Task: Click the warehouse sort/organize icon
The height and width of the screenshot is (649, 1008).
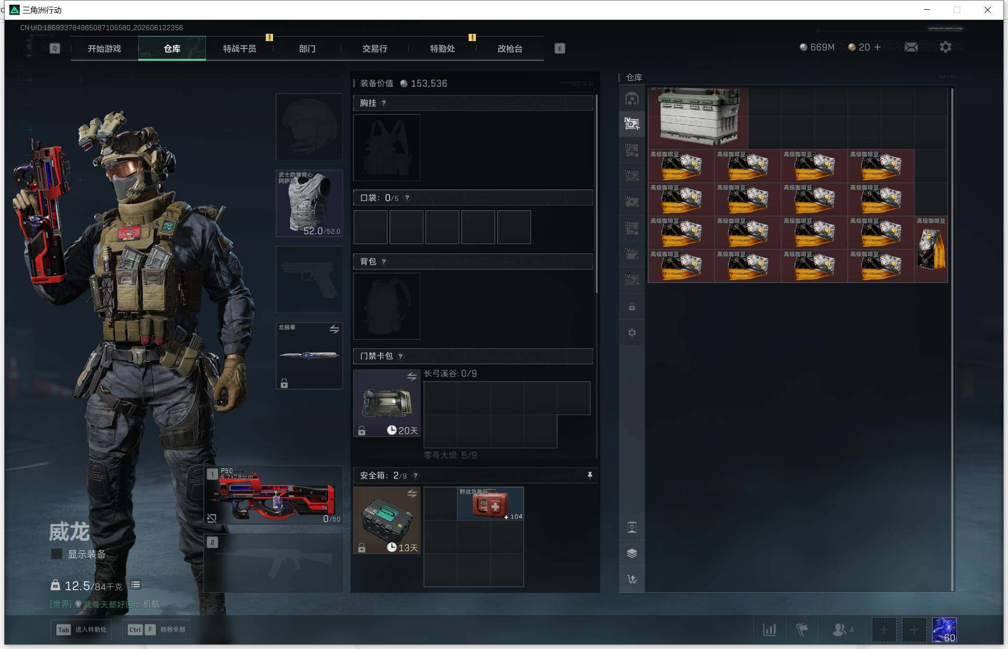Action: [x=631, y=579]
